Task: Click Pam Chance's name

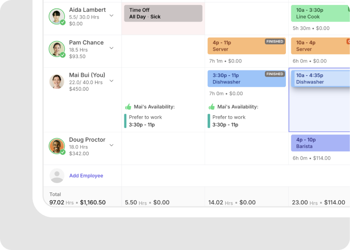Action: click(x=86, y=42)
